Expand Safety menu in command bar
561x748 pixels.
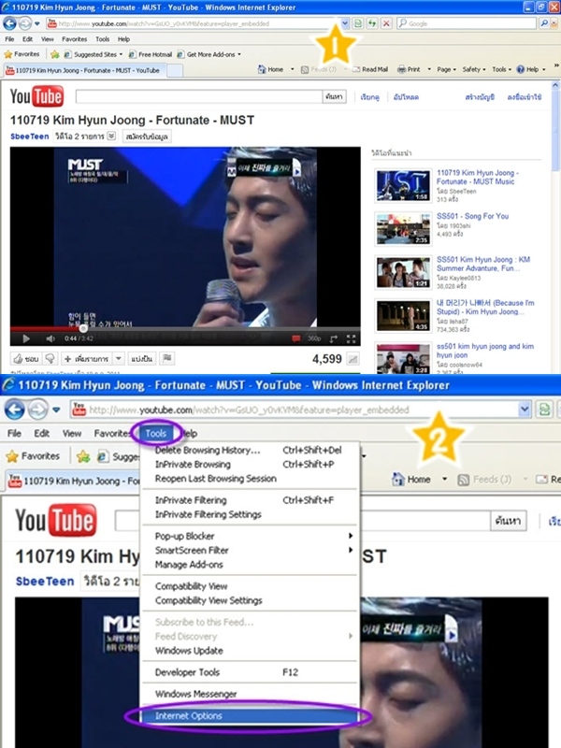(474, 69)
